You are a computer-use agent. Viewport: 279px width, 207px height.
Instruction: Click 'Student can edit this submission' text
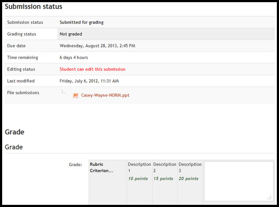[x=92, y=69]
